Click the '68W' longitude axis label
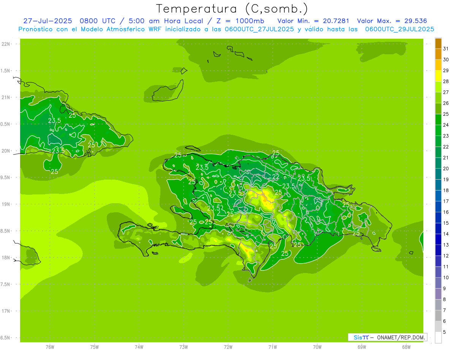 (406, 347)
